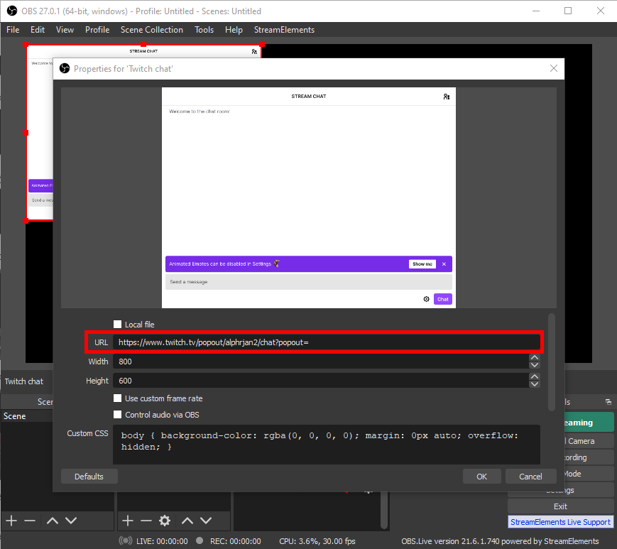Click the properties dialog vertical scrollbar
Image resolution: width=617 pixels, height=549 pixels.
(x=551, y=362)
